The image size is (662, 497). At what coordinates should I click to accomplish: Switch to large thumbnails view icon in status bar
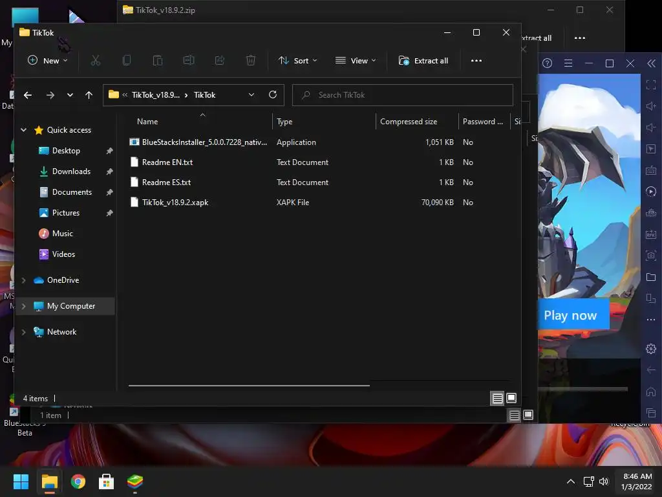511,398
